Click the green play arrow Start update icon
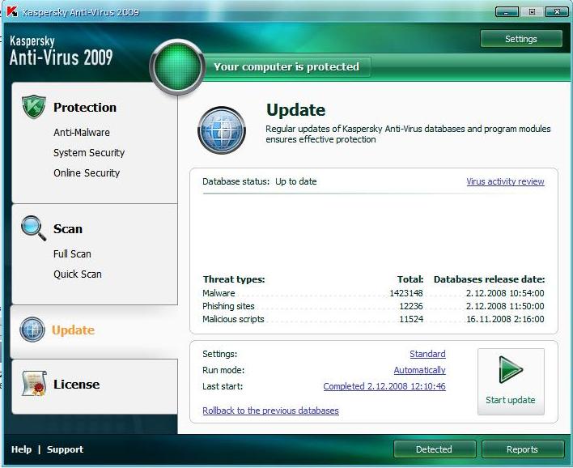Viewport: 573px width, 468px height. [x=511, y=369]
